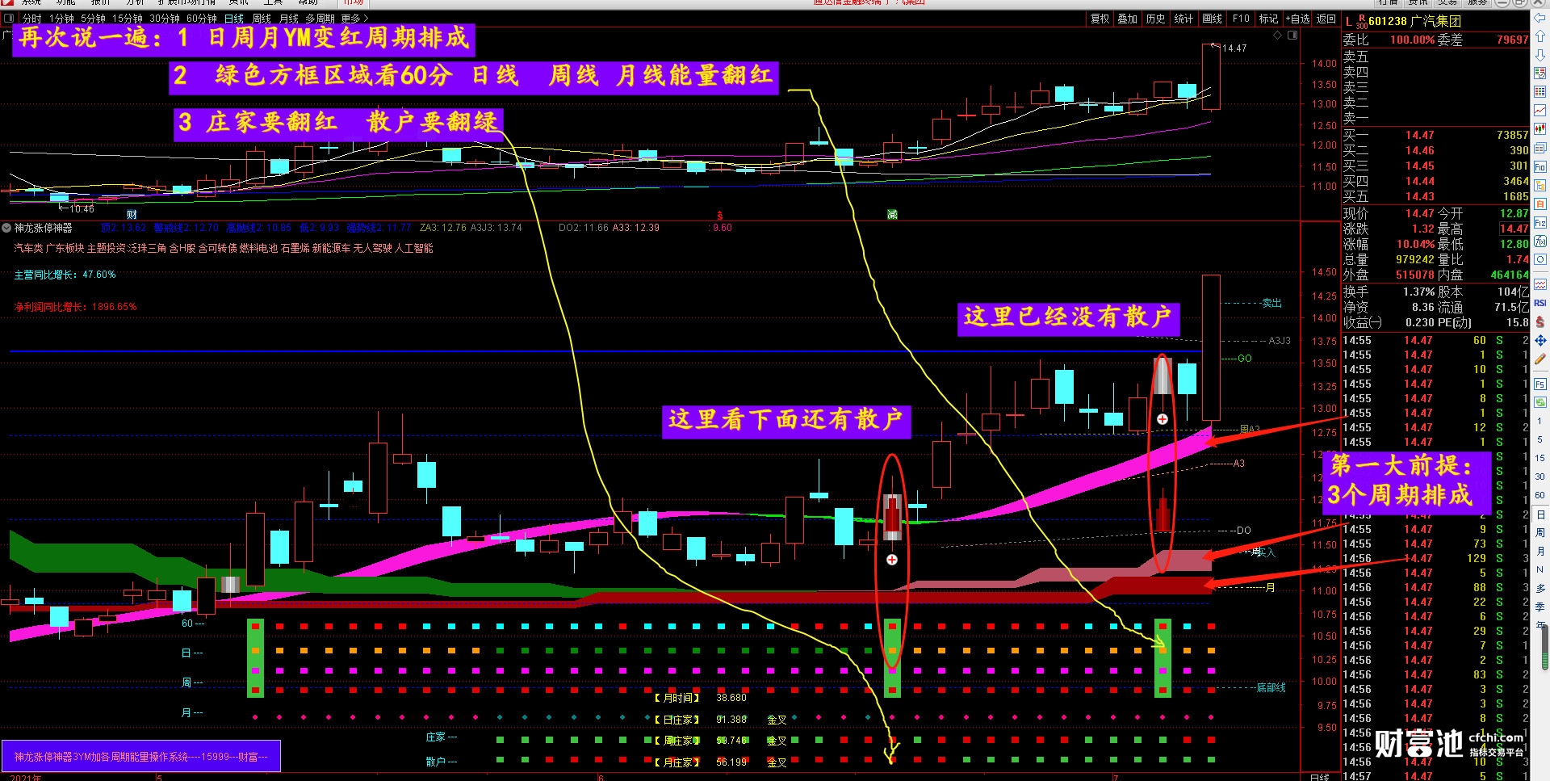Select 日 period in right sidebar

(1540, 514)
